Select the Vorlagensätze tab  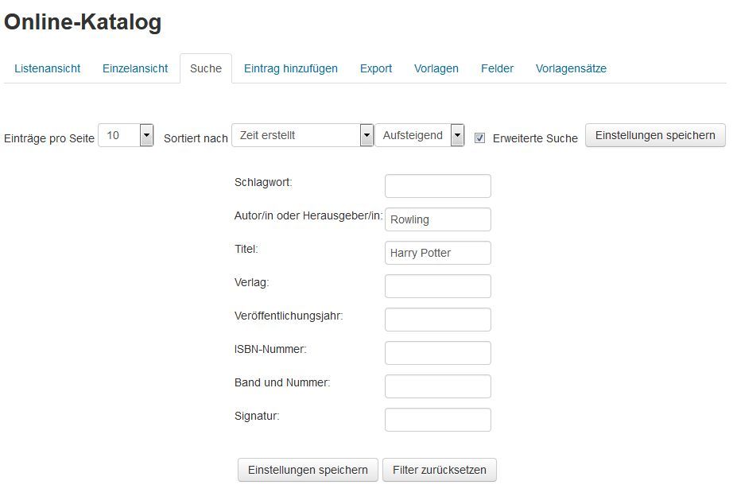[x=571, y=68]
